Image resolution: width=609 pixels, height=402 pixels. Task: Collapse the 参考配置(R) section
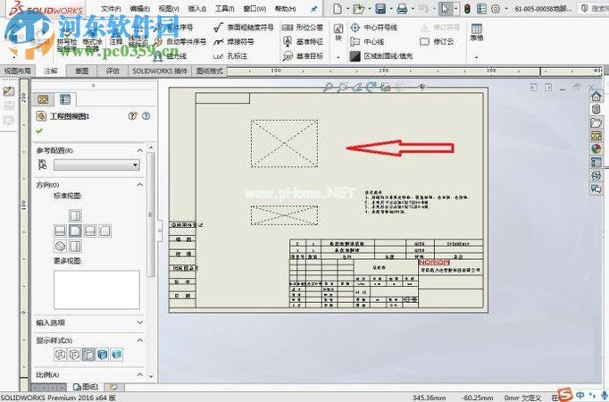coord(140,150)
